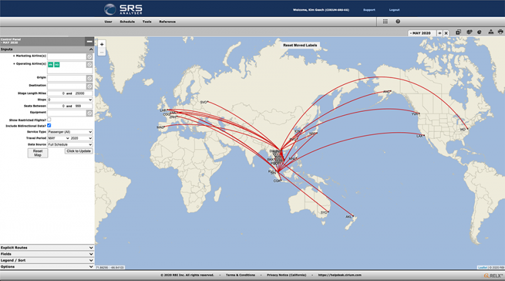The image size is (505, 281).
Task: Open the Reference menu
Action: point(167,22)
